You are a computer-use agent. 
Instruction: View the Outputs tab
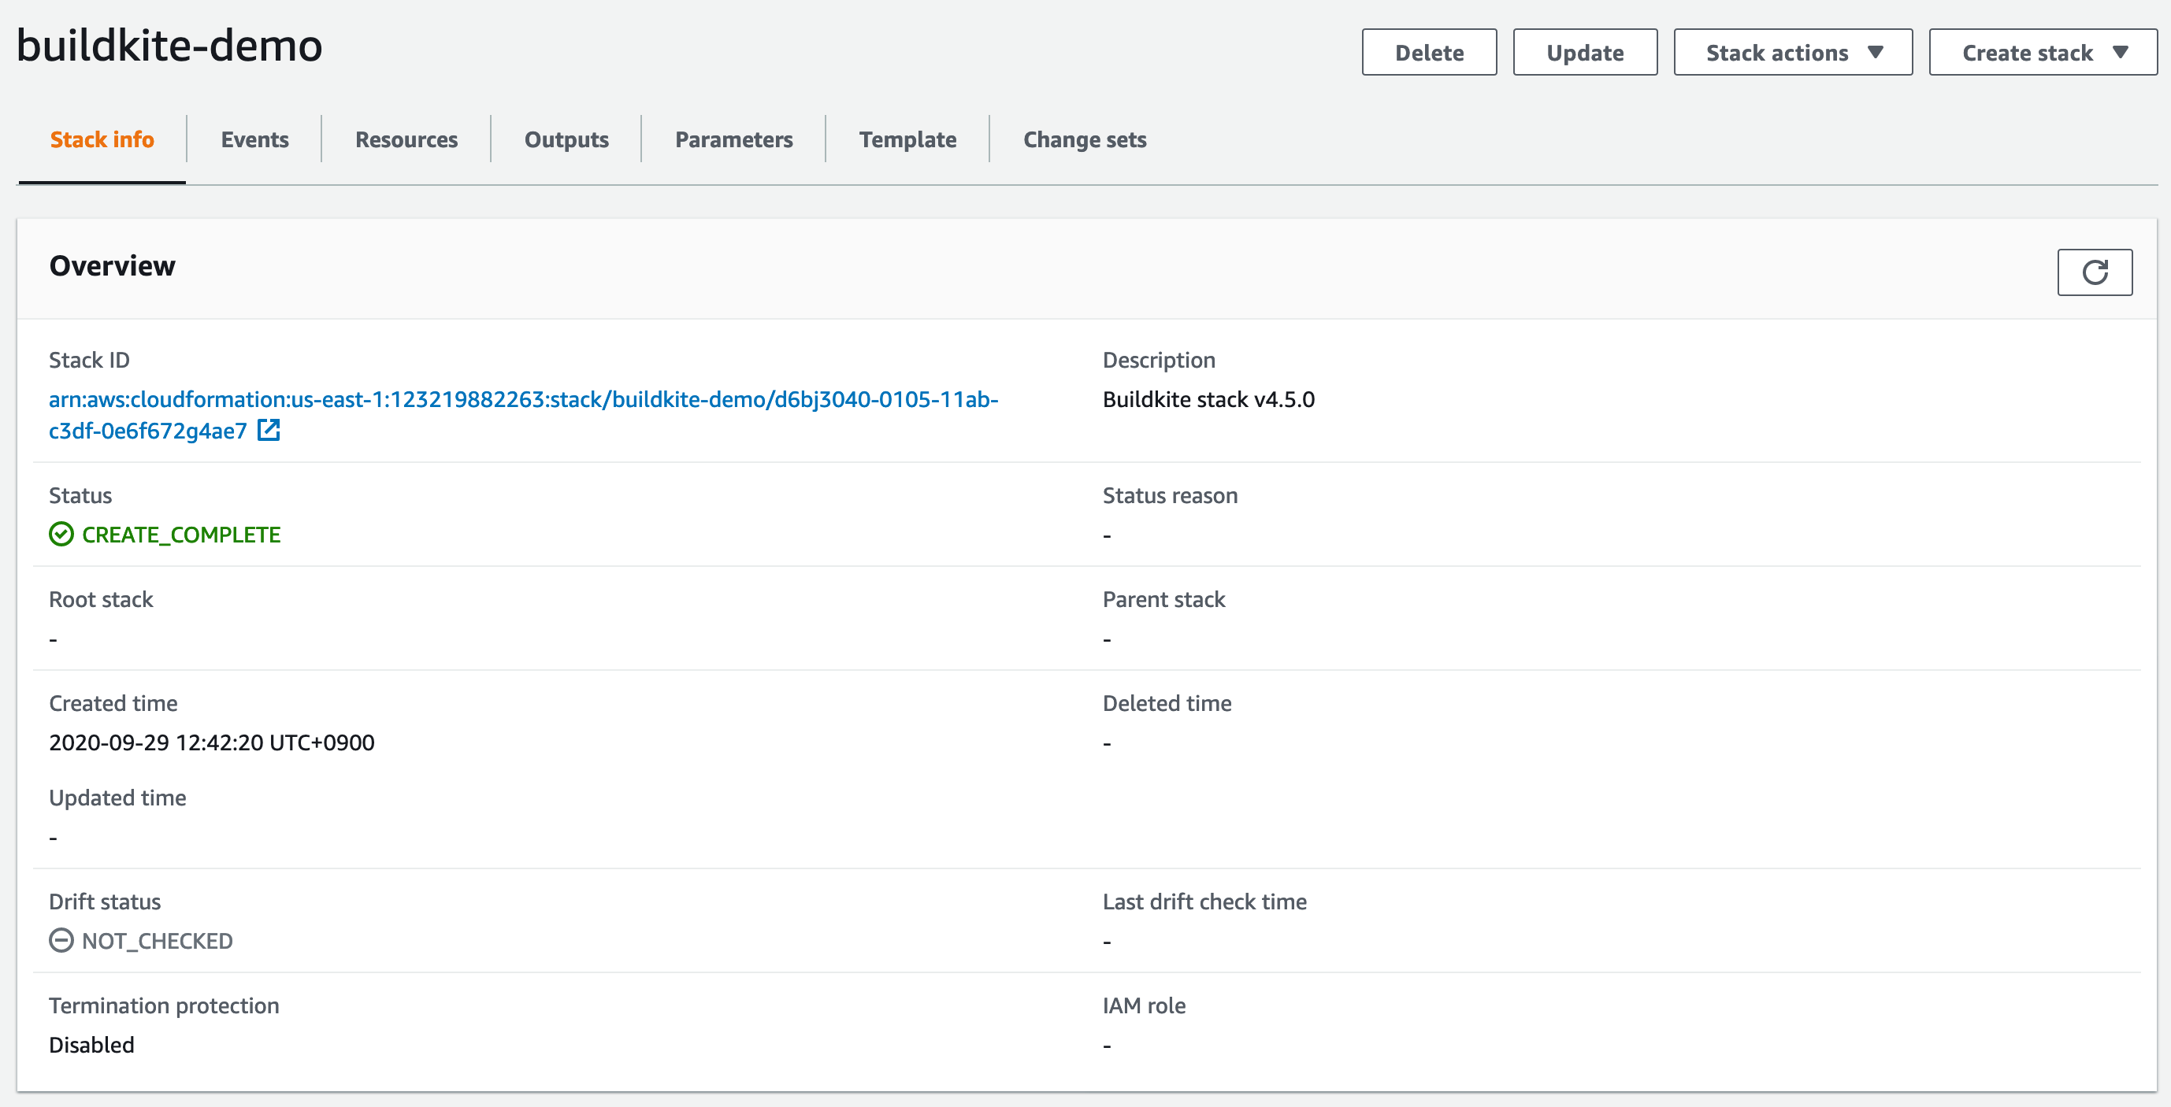point(566,139)
